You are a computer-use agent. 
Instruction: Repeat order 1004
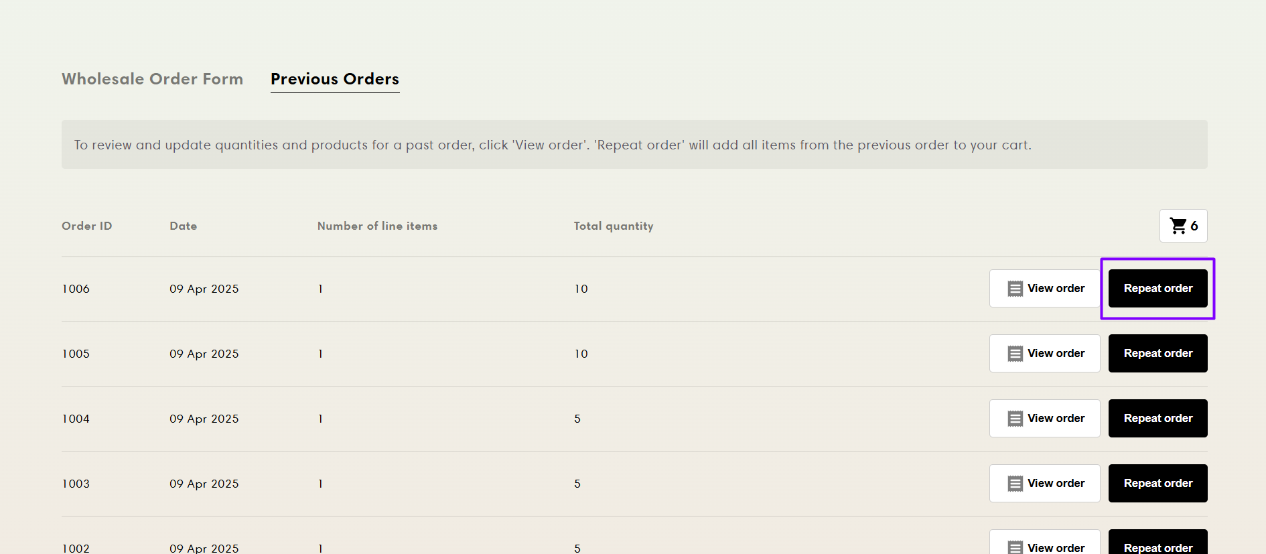pos(1157,419)
